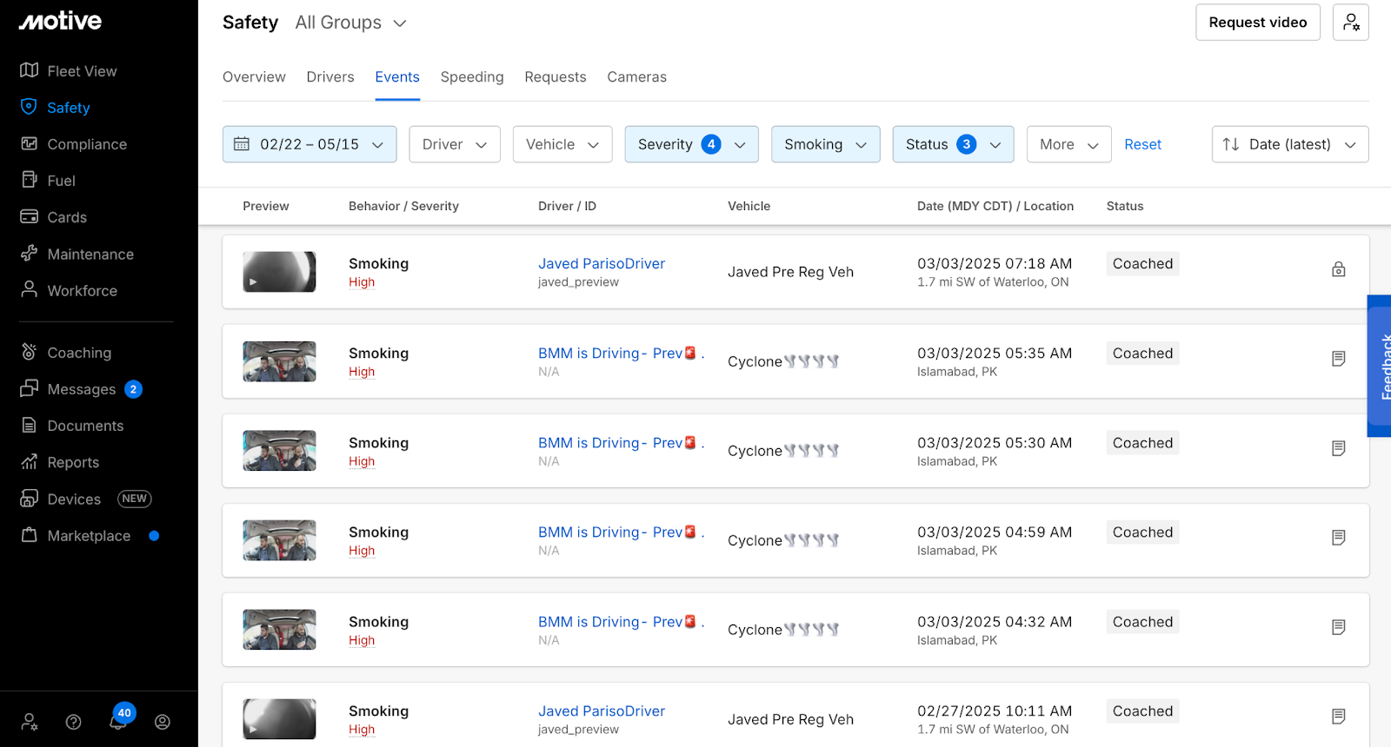Play the first Smoking event video thumbnail

click(x=279, y=272)
